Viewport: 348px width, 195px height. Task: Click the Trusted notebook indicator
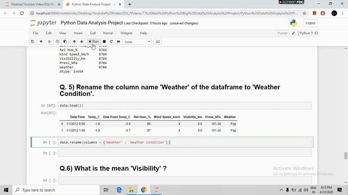(x=282, y=33)
